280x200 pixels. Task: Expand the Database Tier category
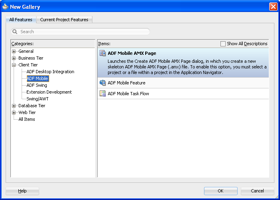pyautogui.click(x=14, y=106)
